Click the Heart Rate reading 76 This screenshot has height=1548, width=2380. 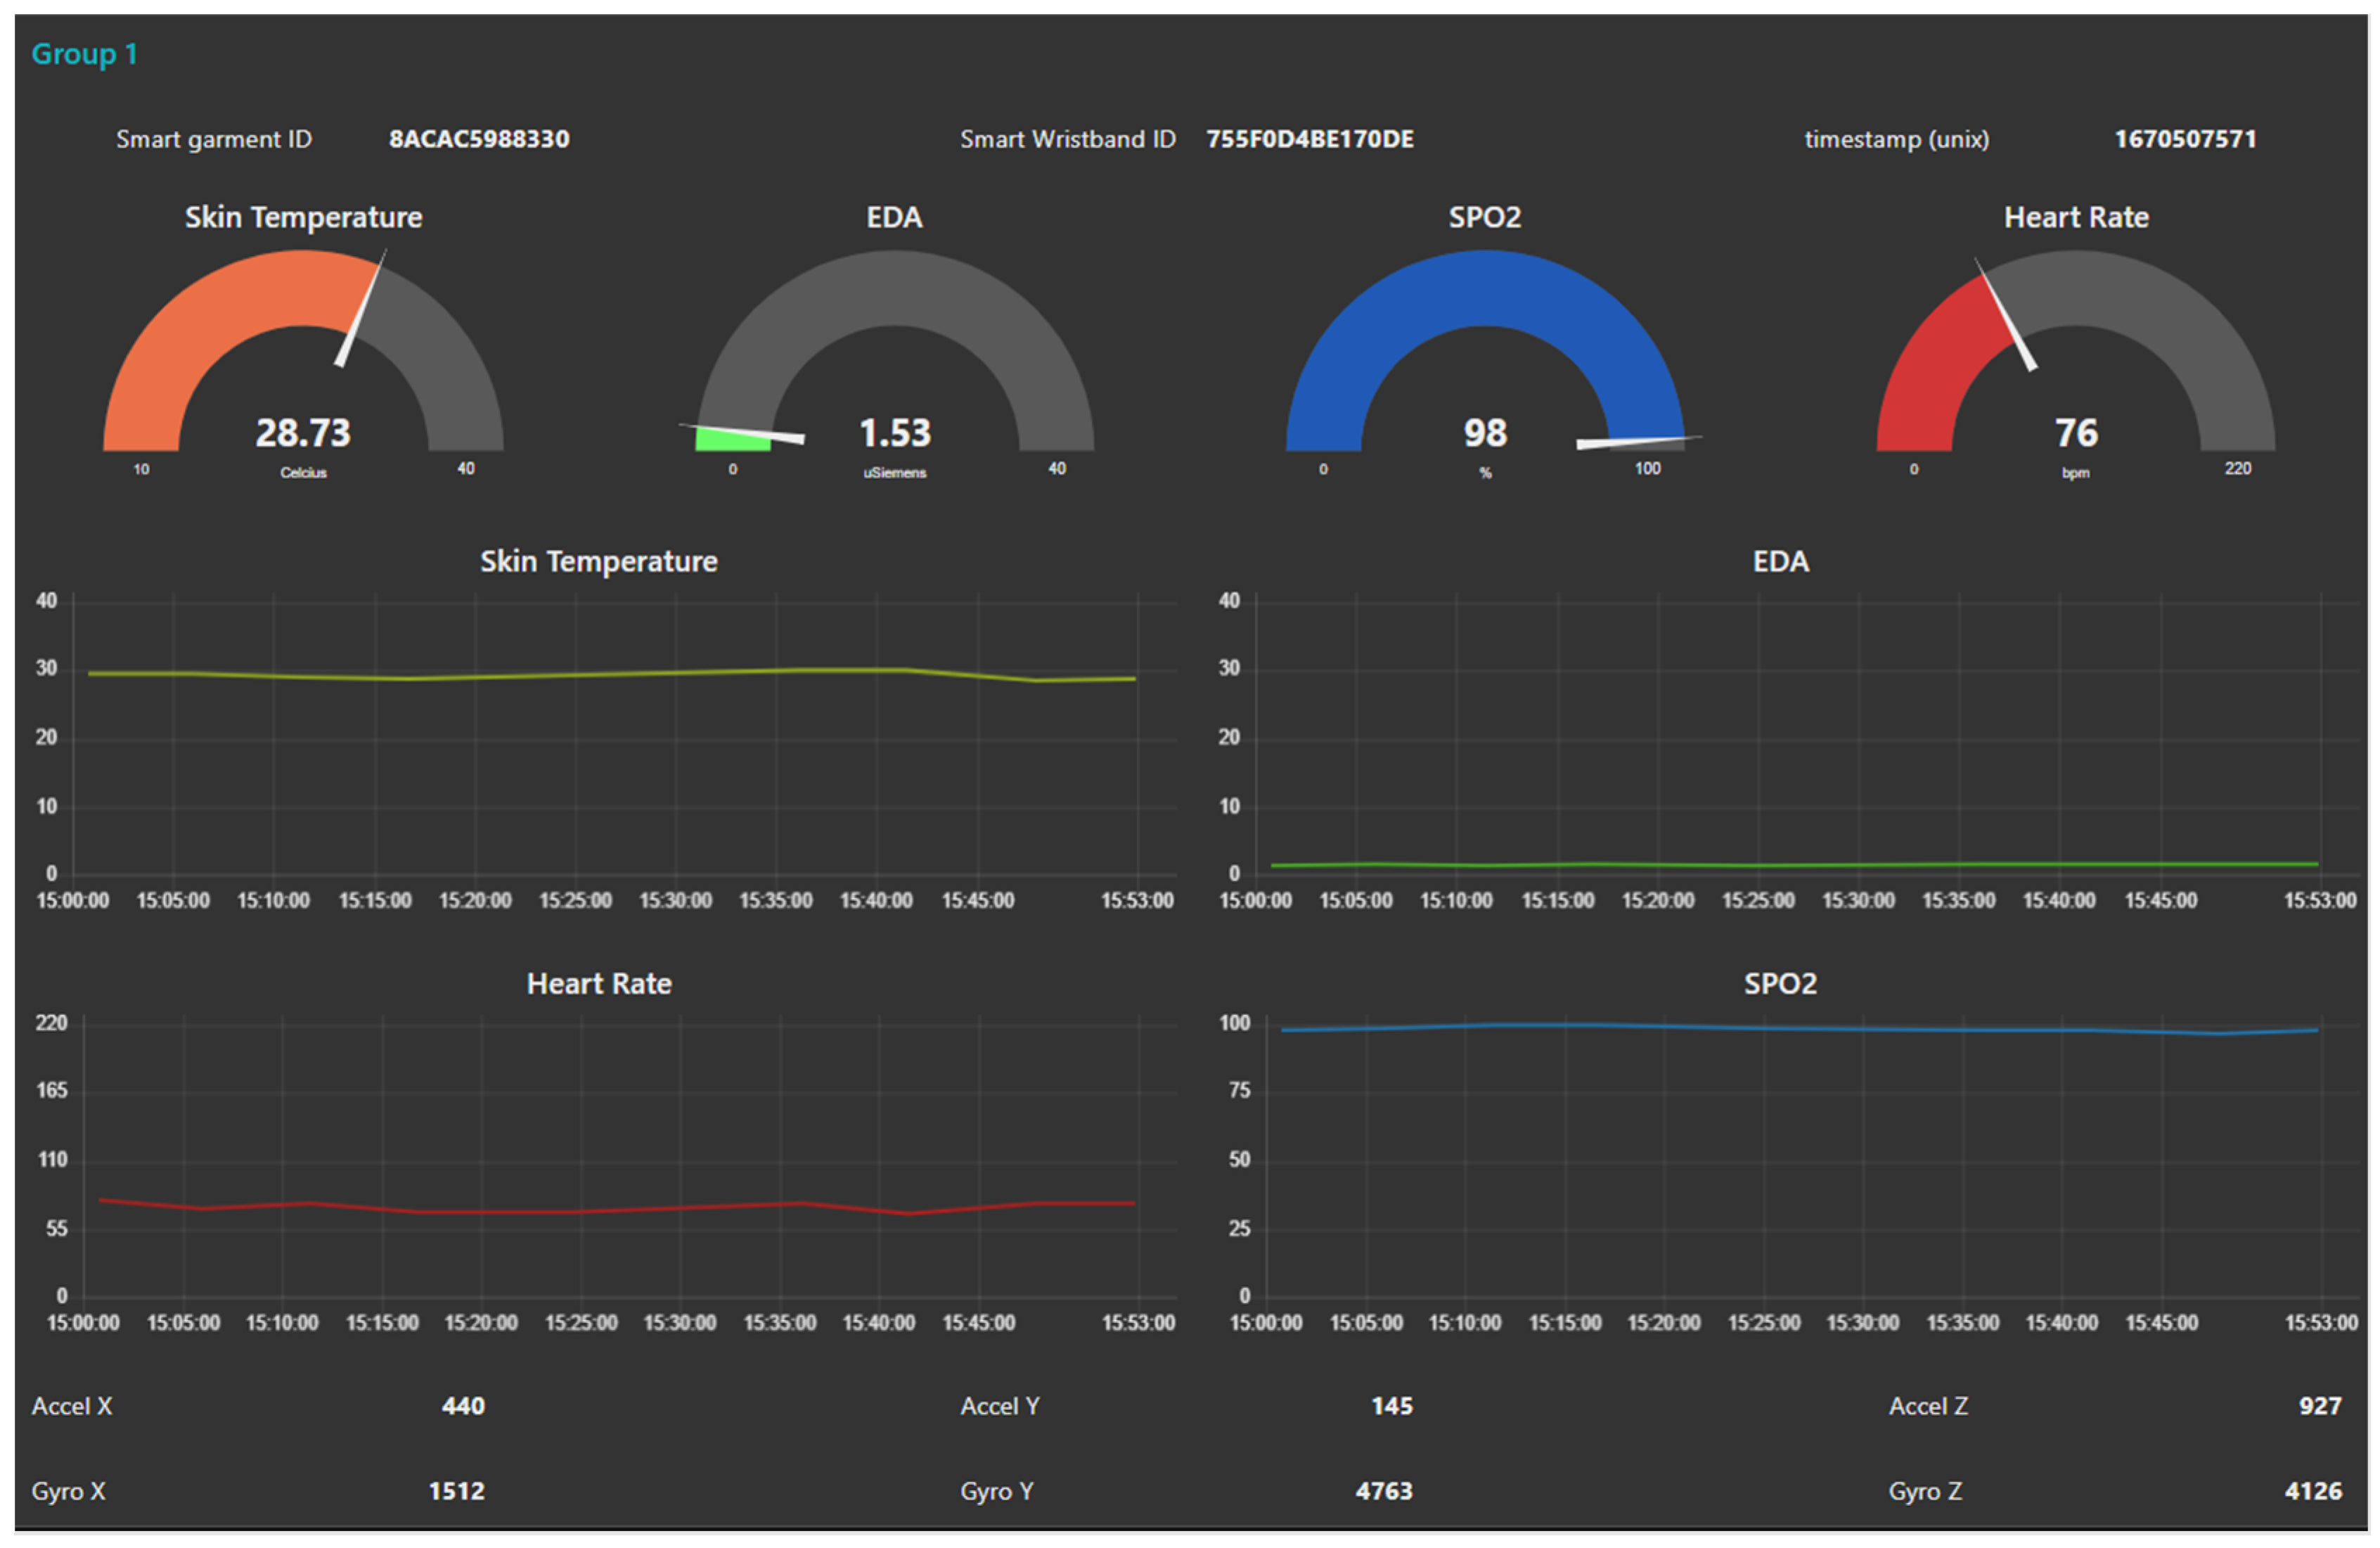(x=2076, y=433)
